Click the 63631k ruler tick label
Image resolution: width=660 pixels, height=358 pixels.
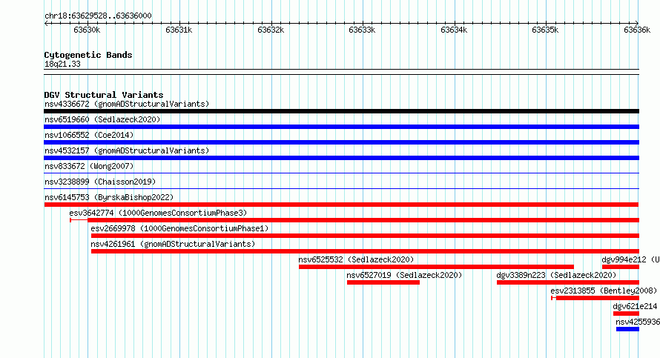[179, 30]
